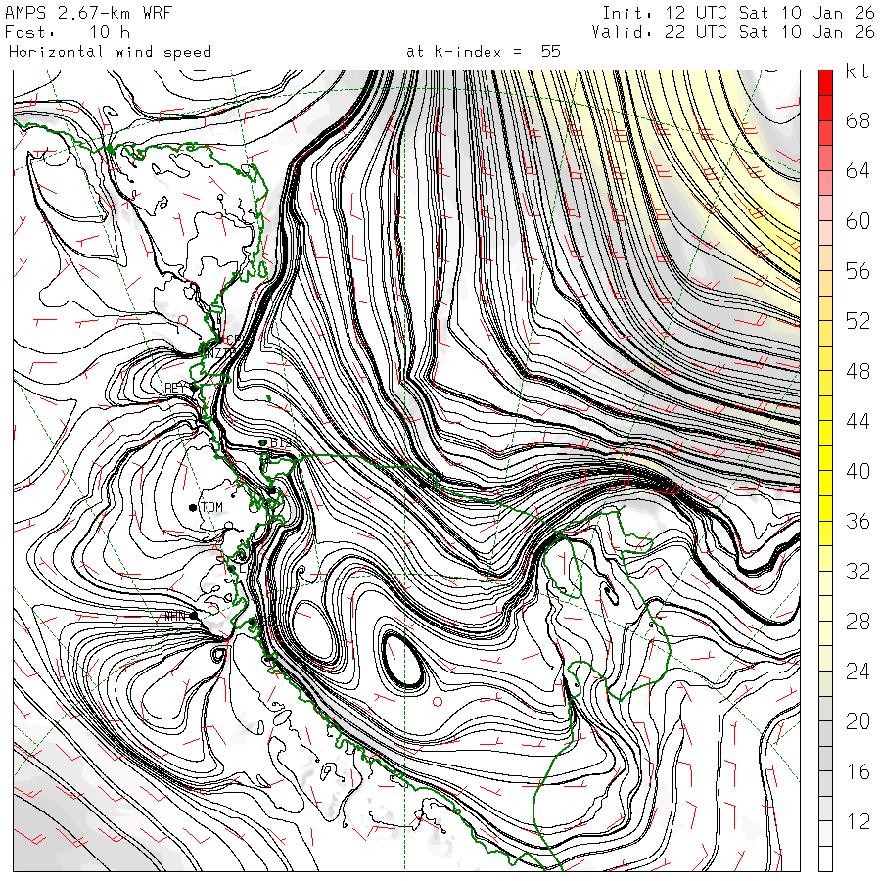Select the TDM station label
This screenshot has width=881, height=881.
point(211,507)
